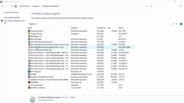
Task: Click the Visual C++ 2013 (x86) Redistributable icon
Action: [29, 64]
